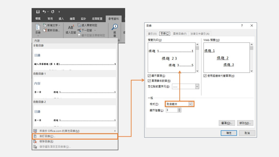279x157 pixels.
Task: Select the 自動目錄 1 preview thumbnail
Action: pos(75,87)
